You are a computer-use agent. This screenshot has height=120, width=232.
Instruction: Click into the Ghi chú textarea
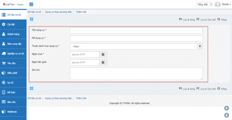coord(136,73)
